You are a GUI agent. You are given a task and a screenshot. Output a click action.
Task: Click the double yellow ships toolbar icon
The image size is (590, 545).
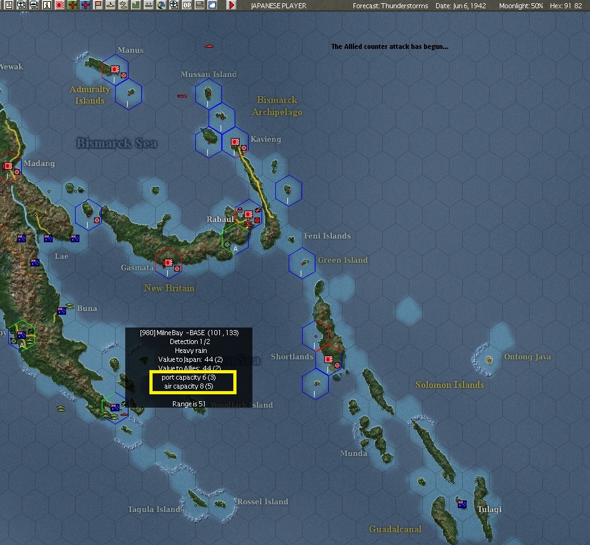[x=123, y=5]
